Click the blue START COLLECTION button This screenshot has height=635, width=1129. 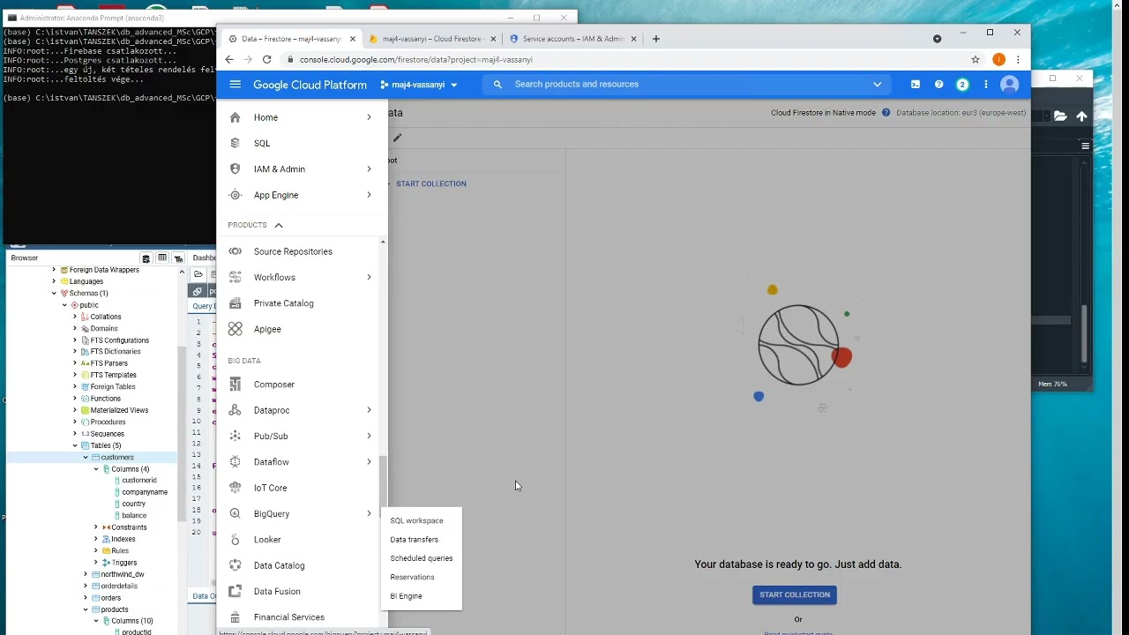pyautogui.click(x=795, y=594)
